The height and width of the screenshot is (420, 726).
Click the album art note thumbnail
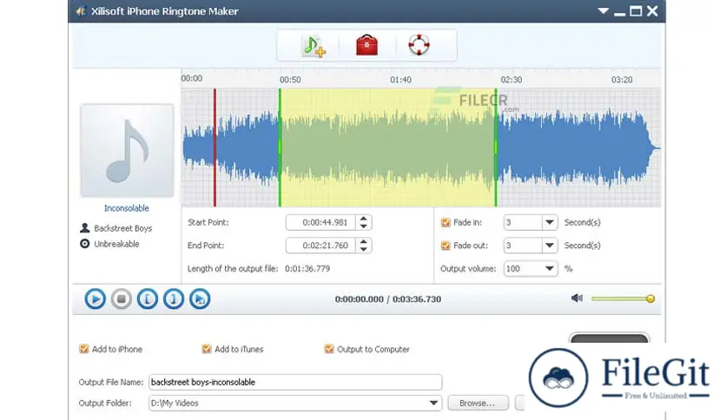[x=128, y=151]
